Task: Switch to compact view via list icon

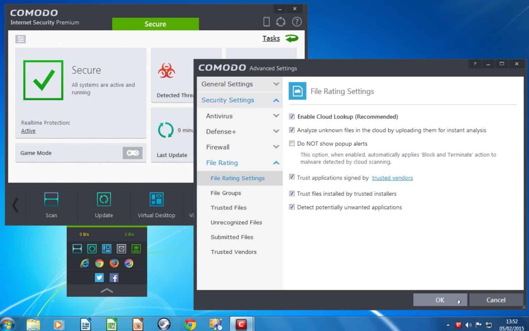Action: tap(21, 39)
